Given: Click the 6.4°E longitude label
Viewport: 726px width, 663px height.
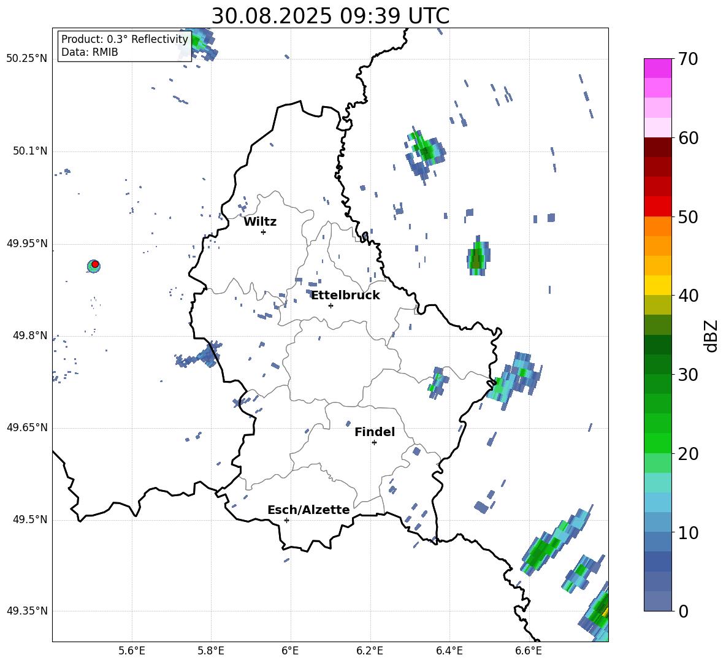Looking at the screenshot, I should coord(449,651).
